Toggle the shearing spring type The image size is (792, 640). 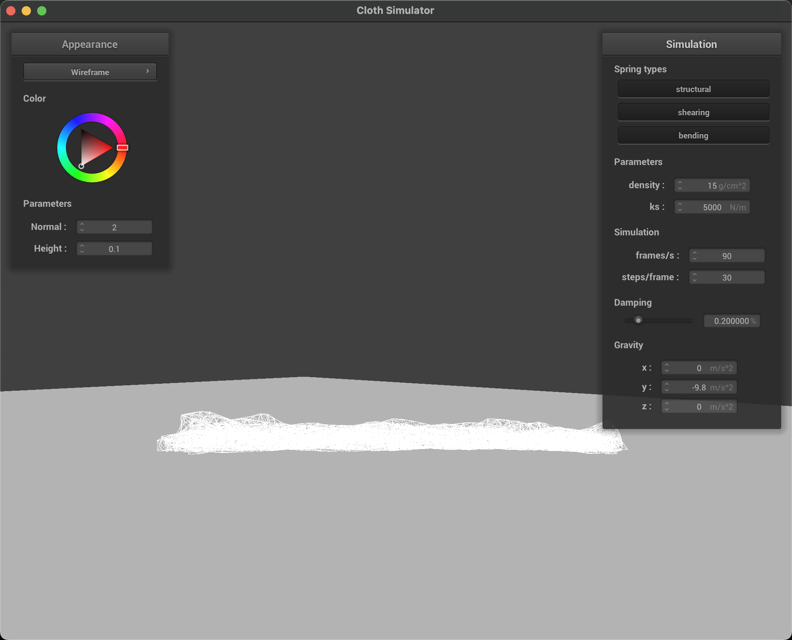tap(693, 112)
